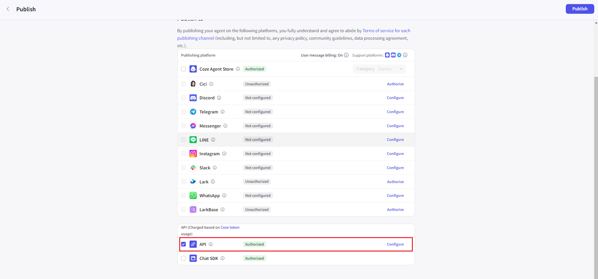This screenshot has height=279, width=598.
Task: Click the Chat SDK icon
Action: click(x=193, y=258)
